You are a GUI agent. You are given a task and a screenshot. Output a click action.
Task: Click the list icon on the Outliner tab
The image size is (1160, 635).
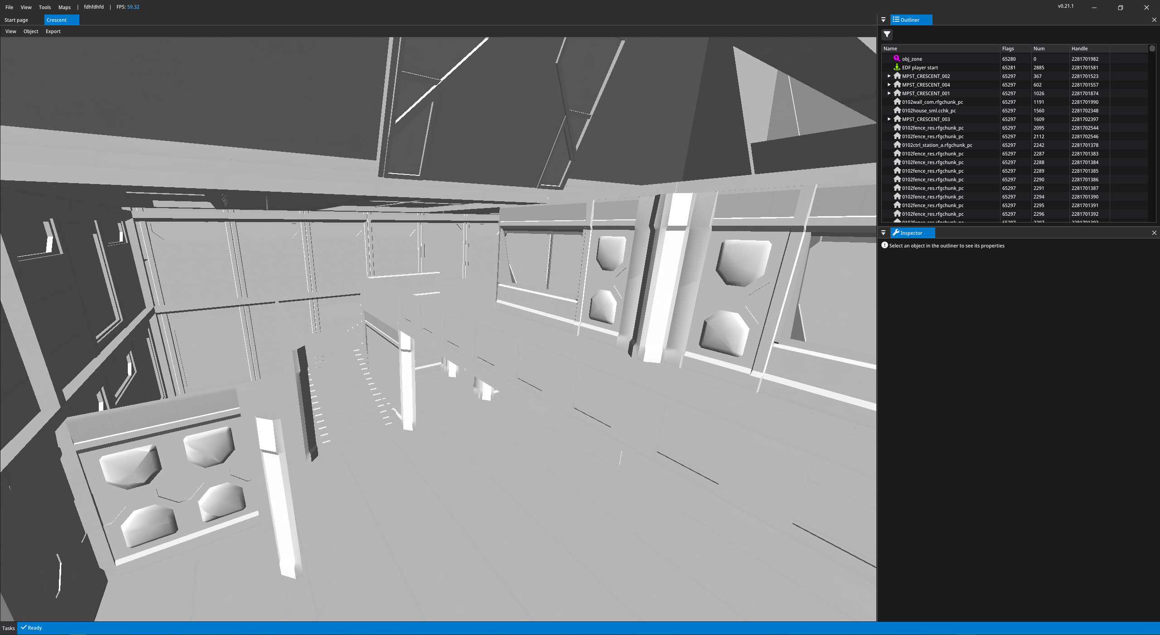[x=896, y=19]
